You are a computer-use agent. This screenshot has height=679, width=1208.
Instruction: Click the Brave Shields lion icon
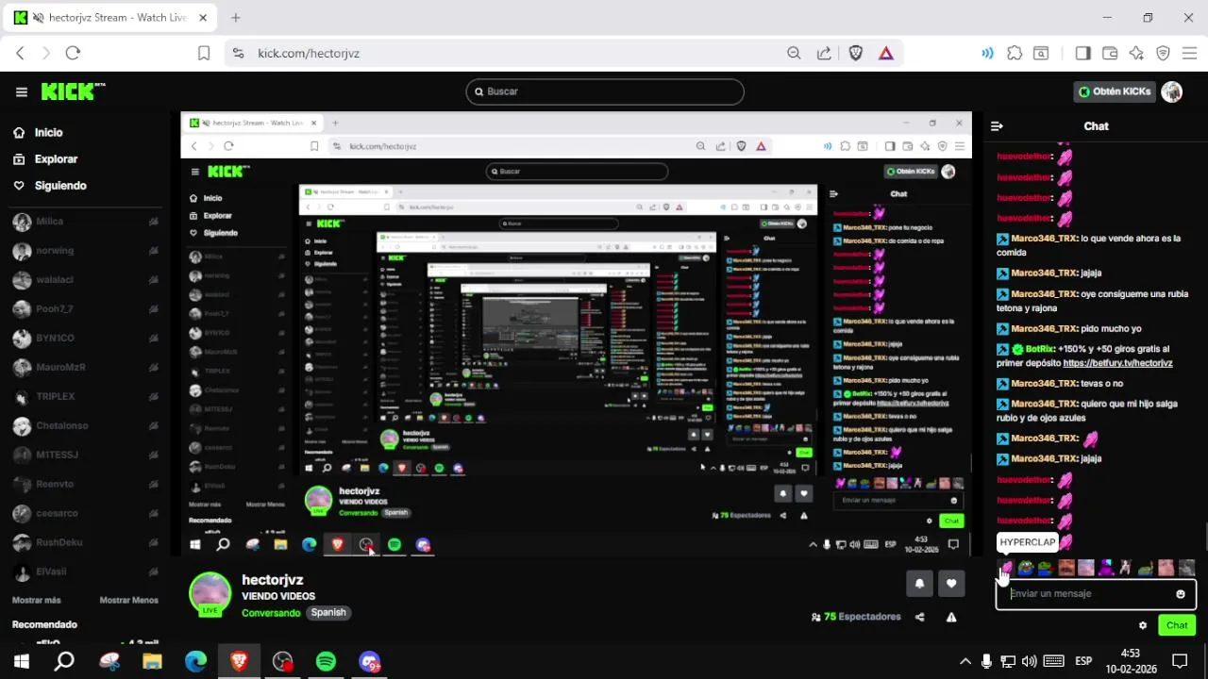pos(856,54)
